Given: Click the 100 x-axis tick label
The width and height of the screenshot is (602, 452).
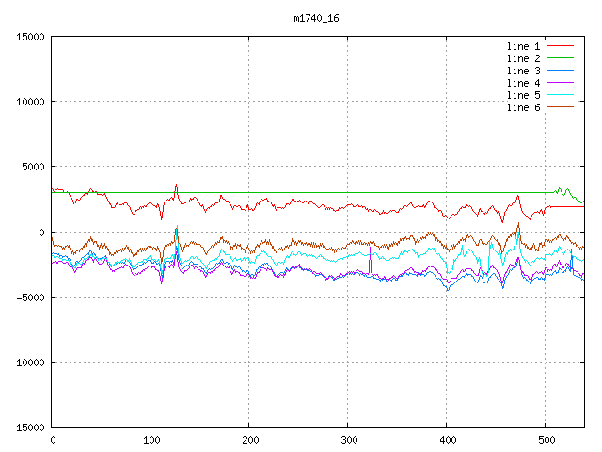Looking at the screenshot, I should 150,440.
